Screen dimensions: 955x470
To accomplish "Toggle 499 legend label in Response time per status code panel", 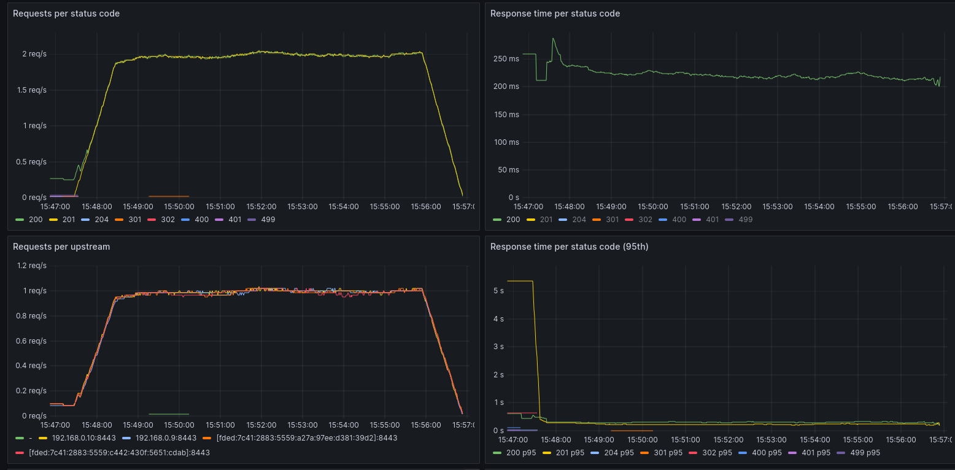I will 746,220.
